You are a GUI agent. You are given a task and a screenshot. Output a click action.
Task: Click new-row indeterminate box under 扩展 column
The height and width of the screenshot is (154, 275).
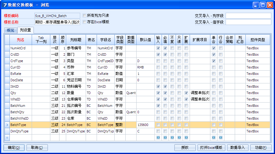(186, 138)
